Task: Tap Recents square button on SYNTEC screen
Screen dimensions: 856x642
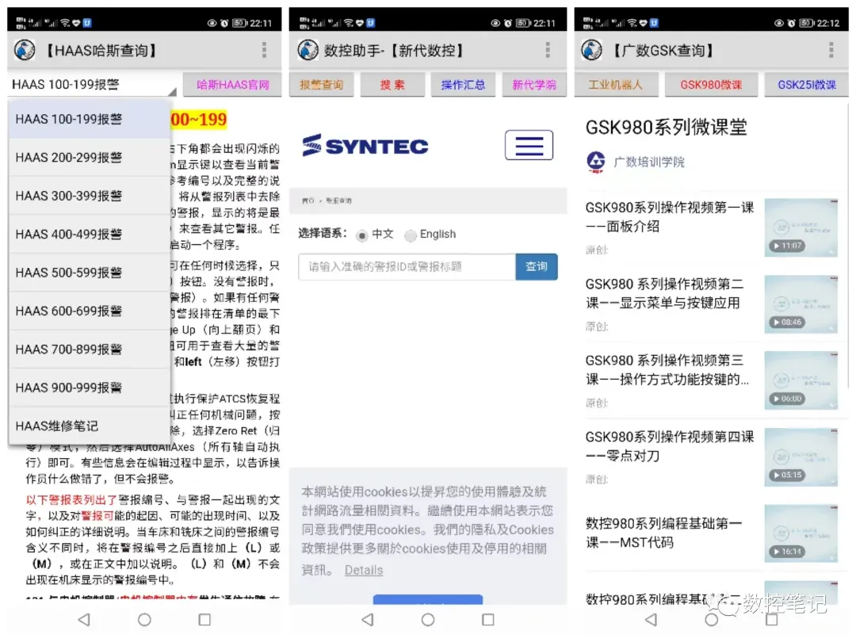Action: (488, 620)
